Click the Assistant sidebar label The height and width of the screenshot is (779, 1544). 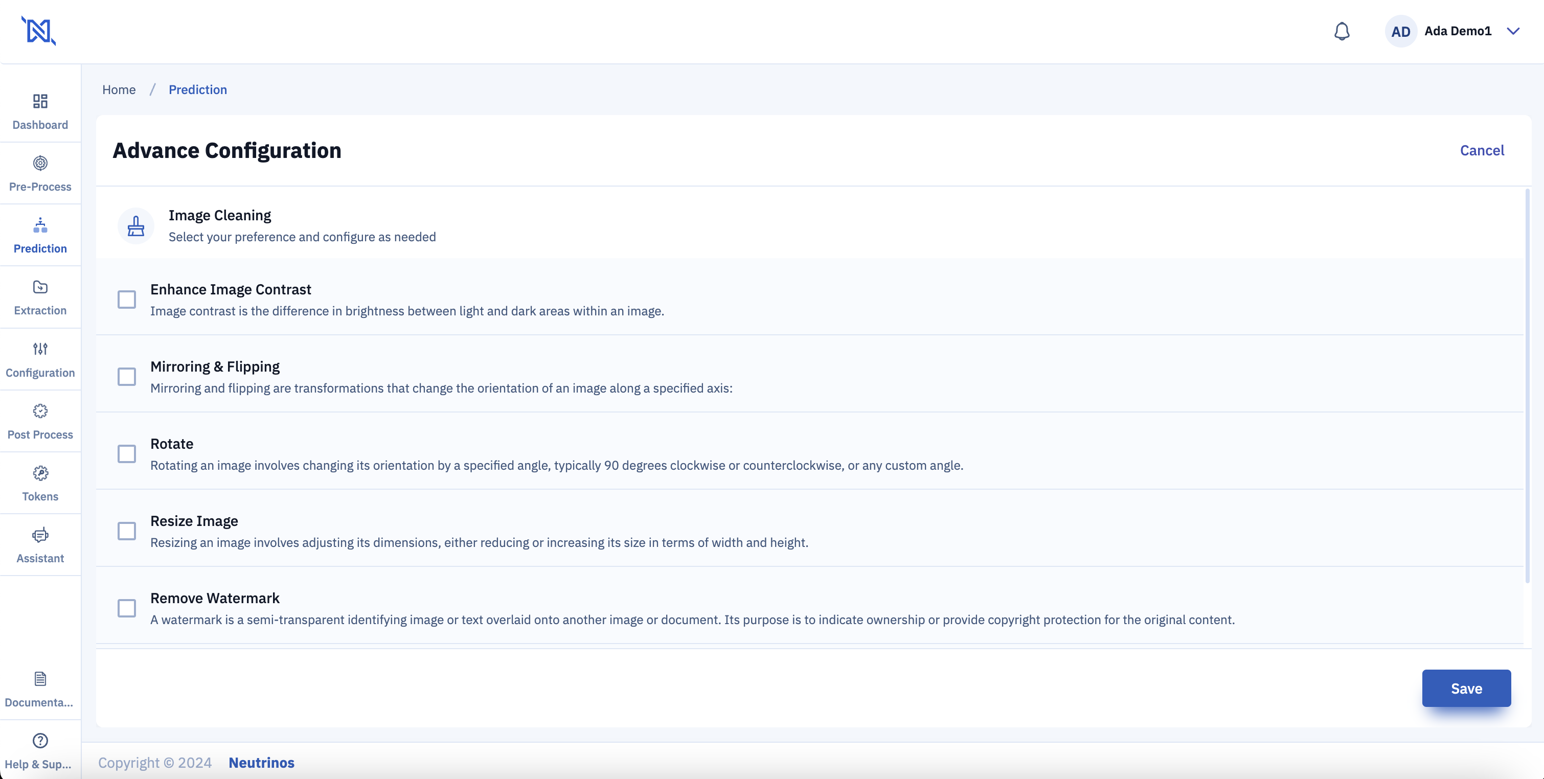[x=40, y=558]
